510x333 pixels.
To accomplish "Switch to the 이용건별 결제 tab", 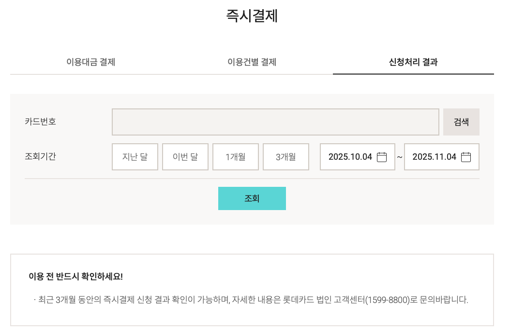I will click(252, 62).
